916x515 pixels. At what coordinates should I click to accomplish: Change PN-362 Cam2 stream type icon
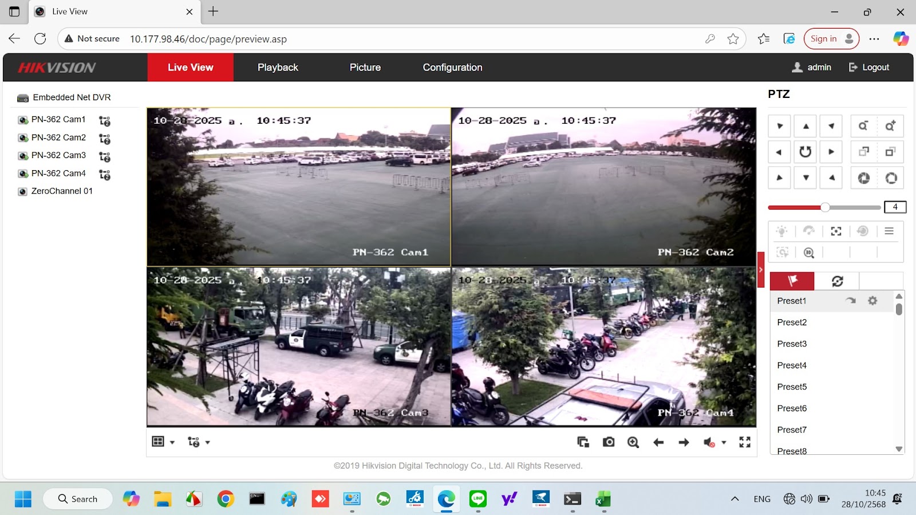click(x=104, y=139)
